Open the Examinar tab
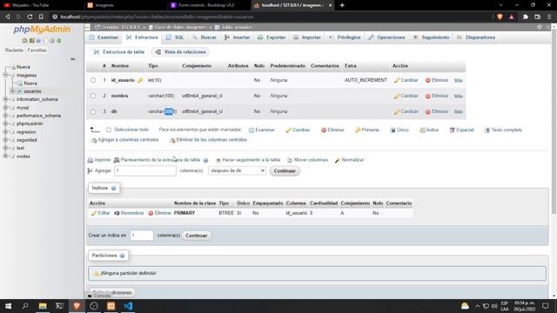This screenshot has height=313, width=557. pyautogui.click(x=104, y=37)
